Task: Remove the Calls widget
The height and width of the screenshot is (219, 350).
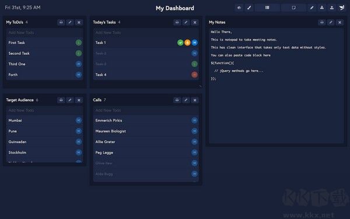Action: tap(195, 100)
